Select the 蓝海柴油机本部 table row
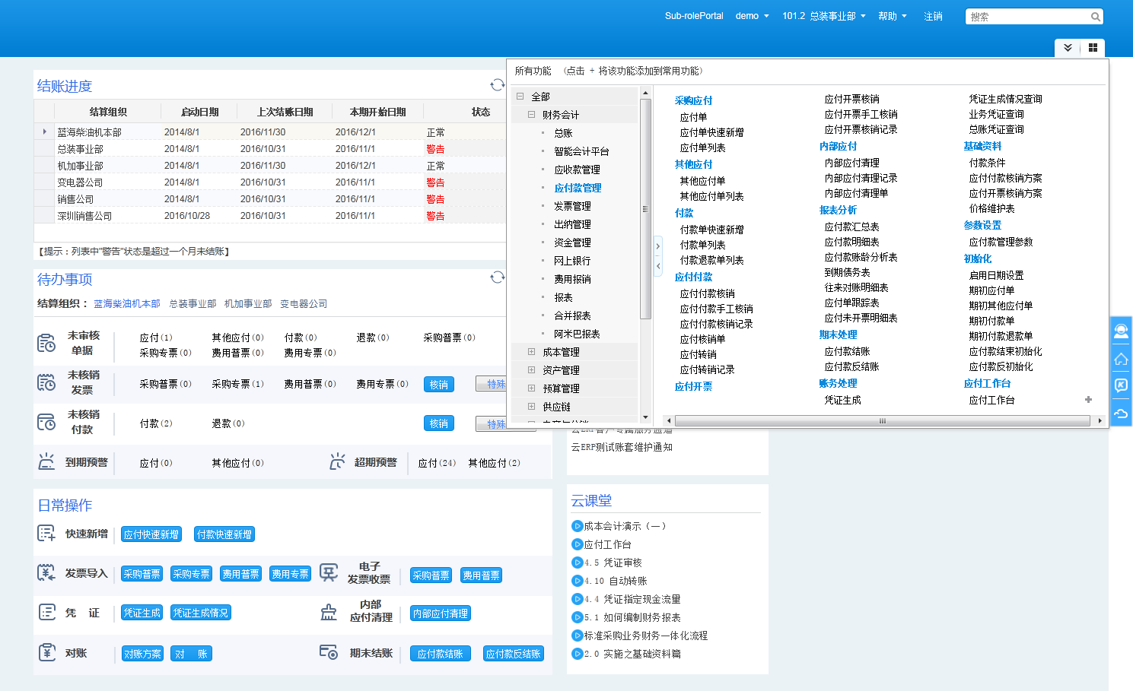1133x691 pixels. click(x=269, y=132)
